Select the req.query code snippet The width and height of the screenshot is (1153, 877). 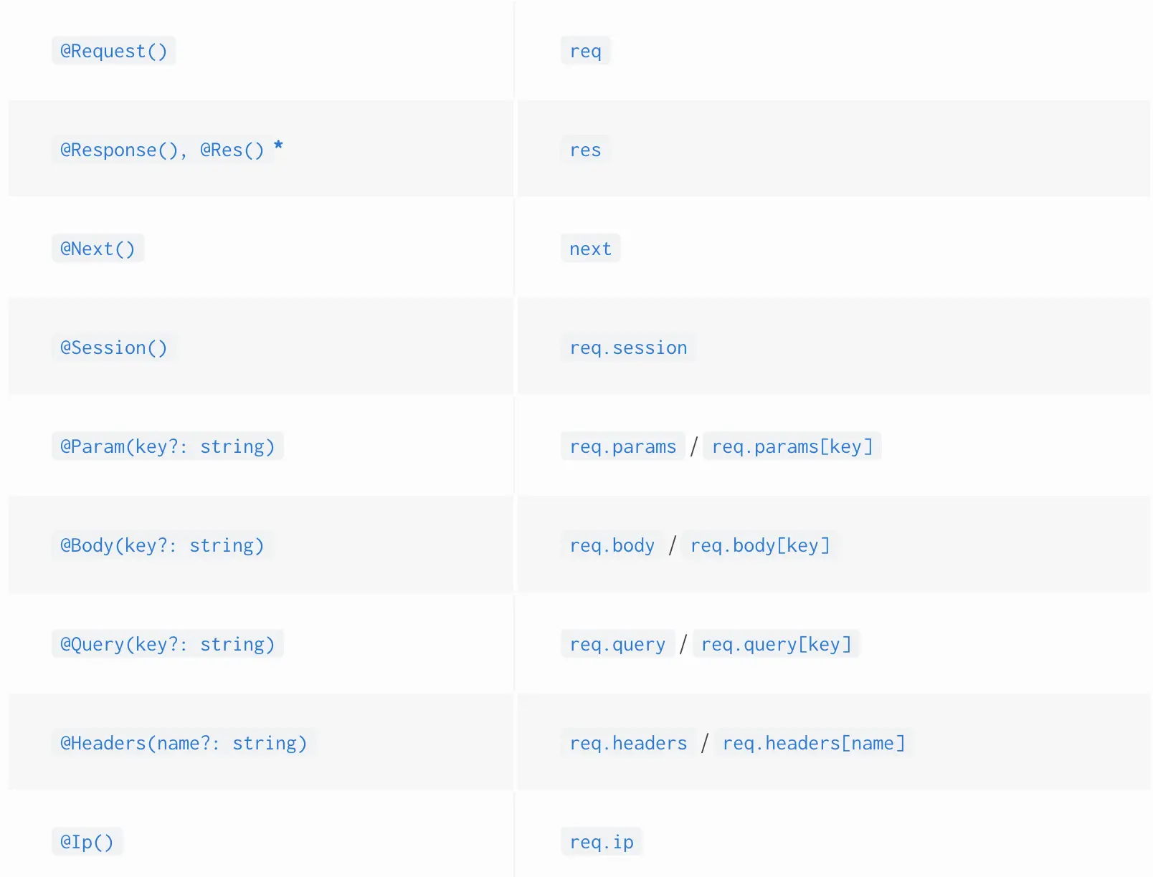617,644
